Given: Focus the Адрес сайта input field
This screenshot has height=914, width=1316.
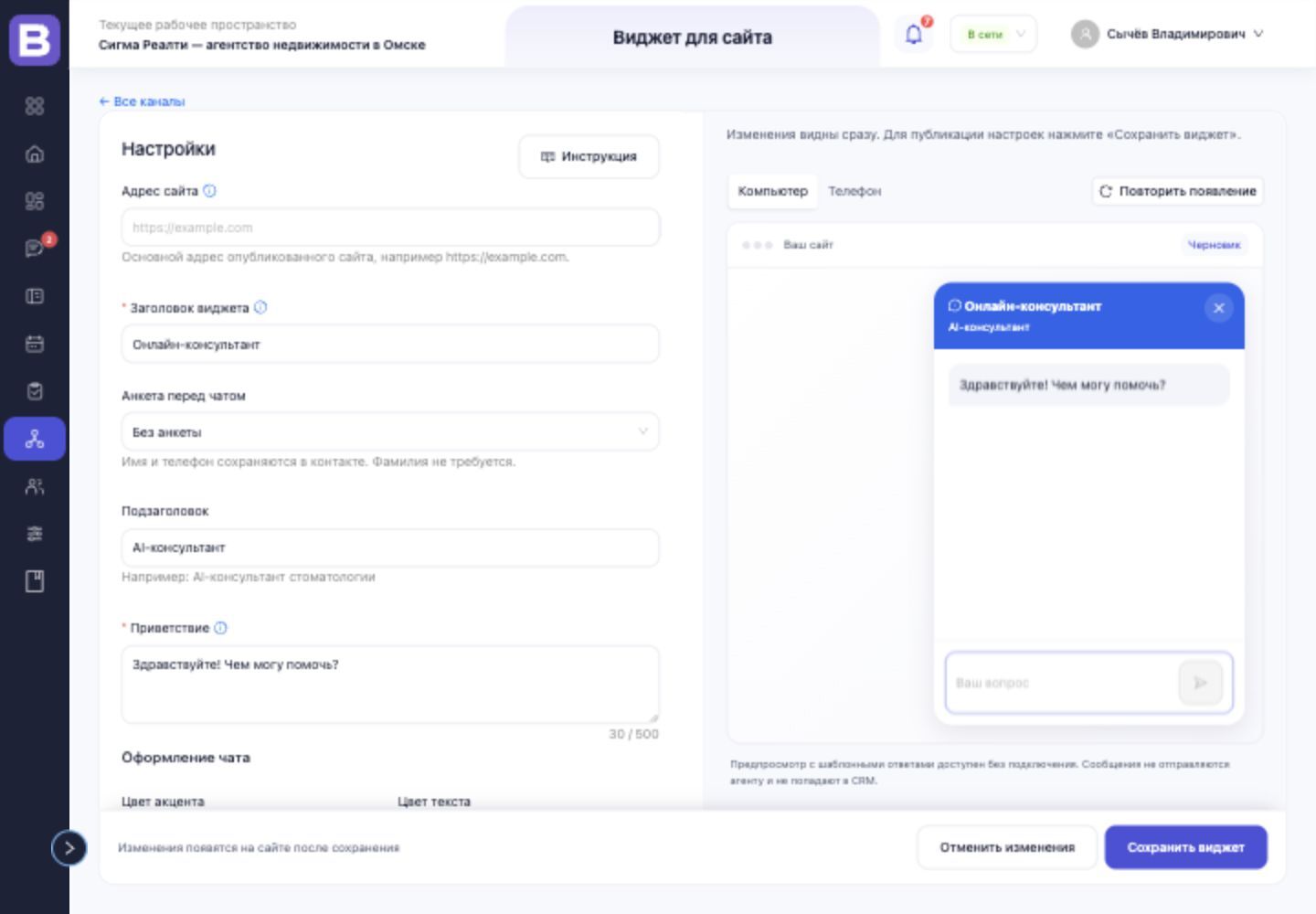Looking at the screenshot, I should pos(390,228).
